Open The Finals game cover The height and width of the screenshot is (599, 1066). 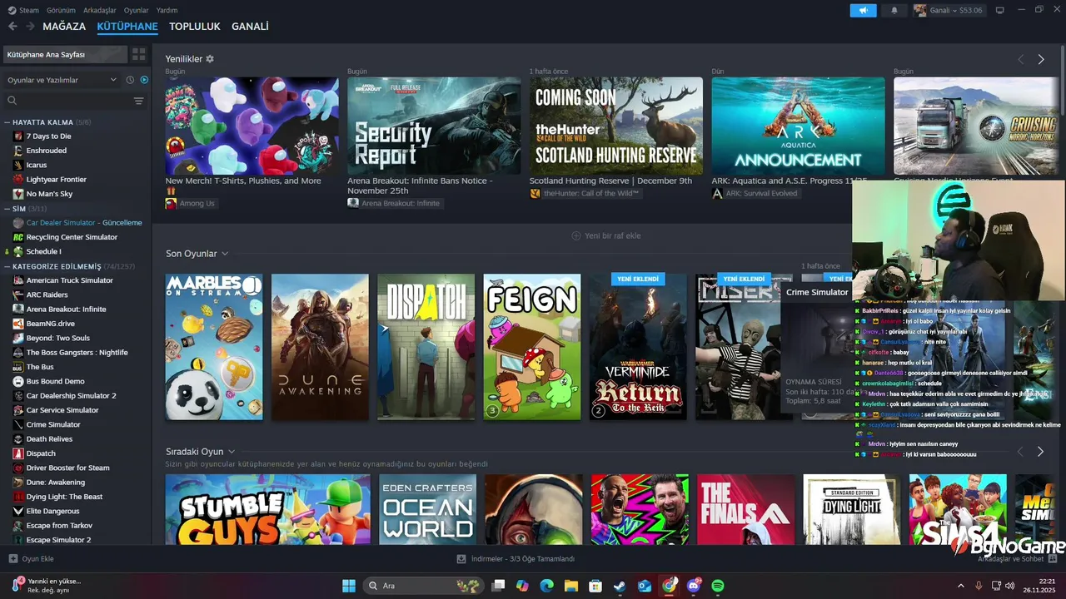tap(746, 509)
